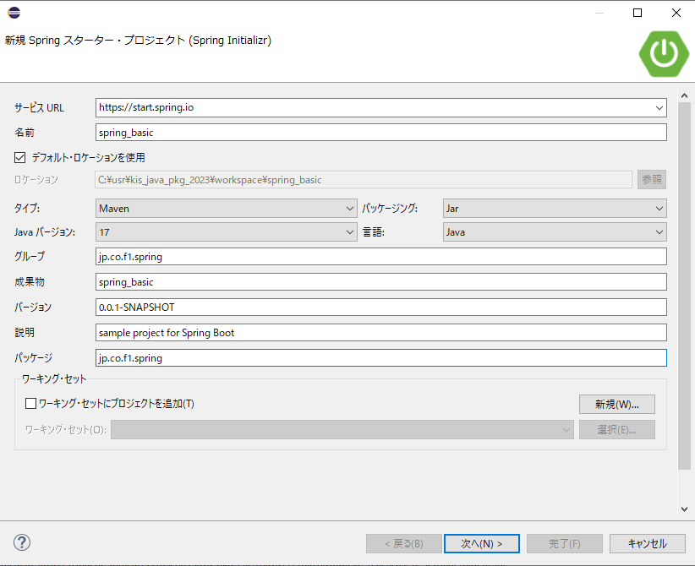Focus the グループ text field

tap(380, 257)
